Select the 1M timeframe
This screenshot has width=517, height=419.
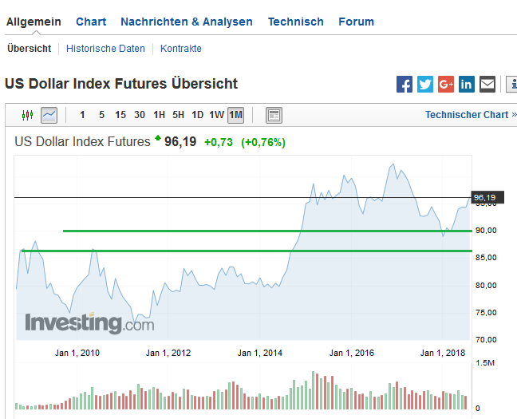(235, 115)
